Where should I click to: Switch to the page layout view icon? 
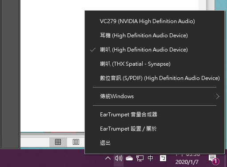[76, 142]
